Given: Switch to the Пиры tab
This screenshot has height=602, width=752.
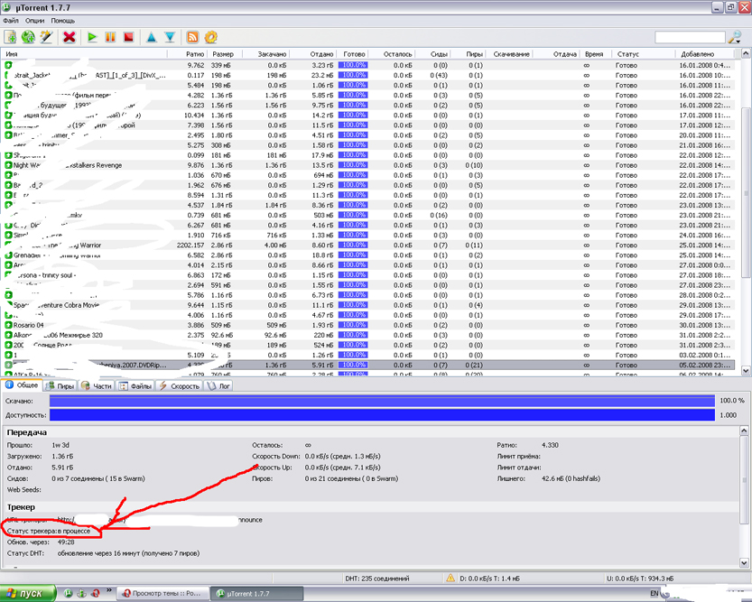Looking at the screenshot, I should tap(60, 385).
